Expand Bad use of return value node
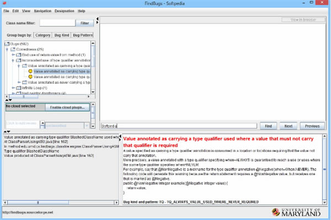 pyautogui.click(x=13, y=55)
